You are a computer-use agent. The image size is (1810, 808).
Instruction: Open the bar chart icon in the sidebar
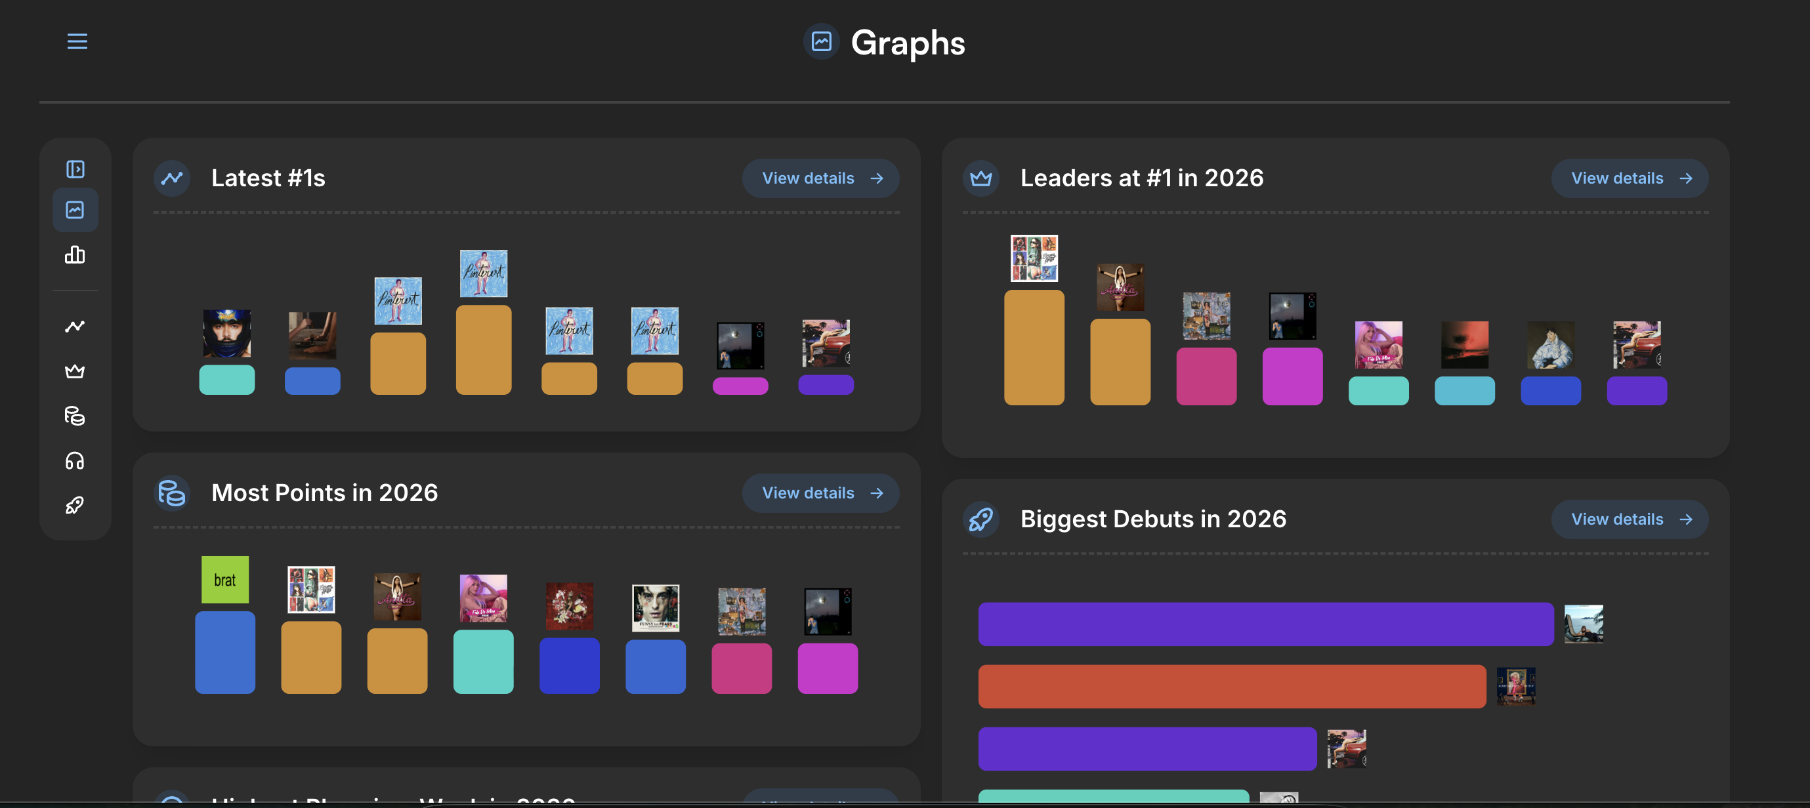point(75,255)
